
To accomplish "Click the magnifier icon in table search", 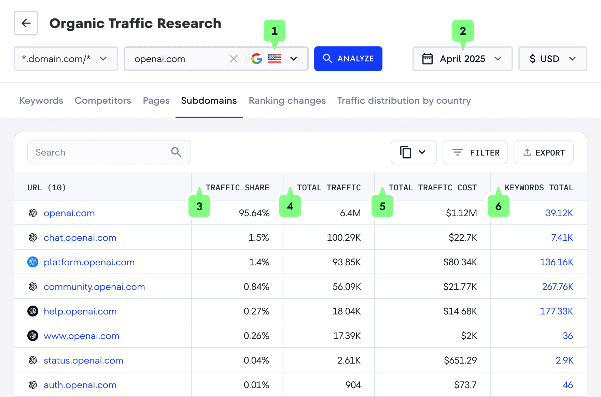I will coord(176,152).
